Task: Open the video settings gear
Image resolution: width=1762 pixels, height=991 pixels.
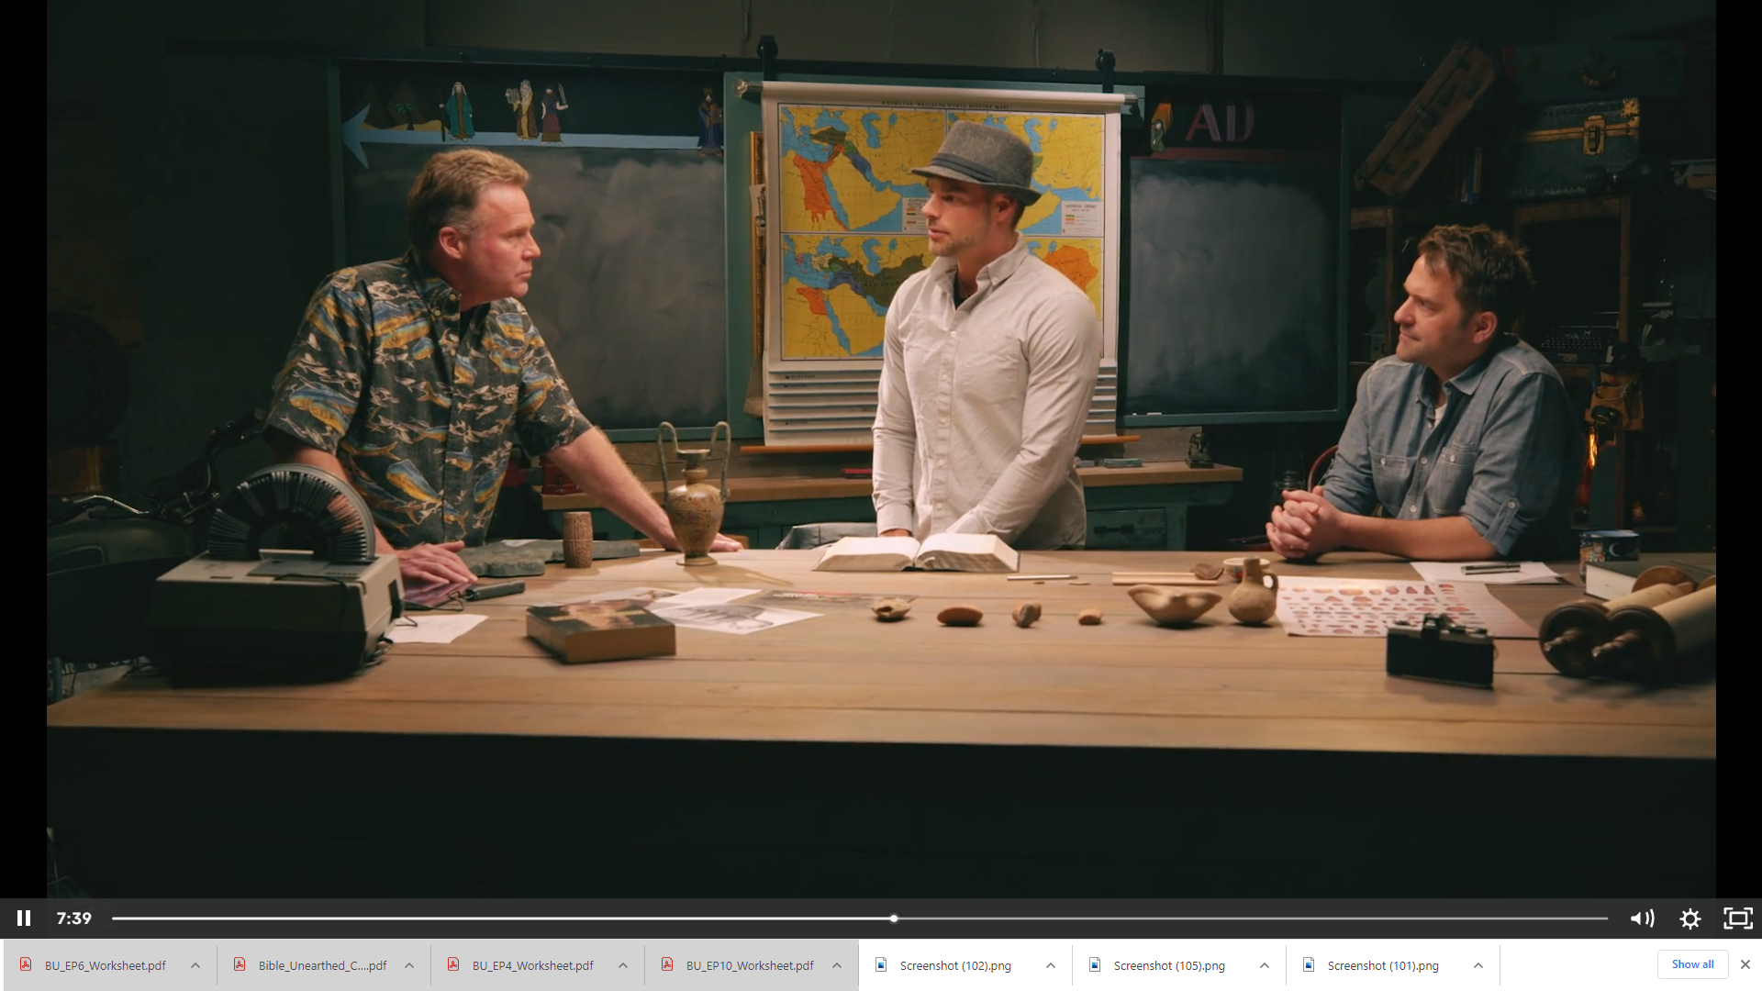Action: (x=1690, y=919)
